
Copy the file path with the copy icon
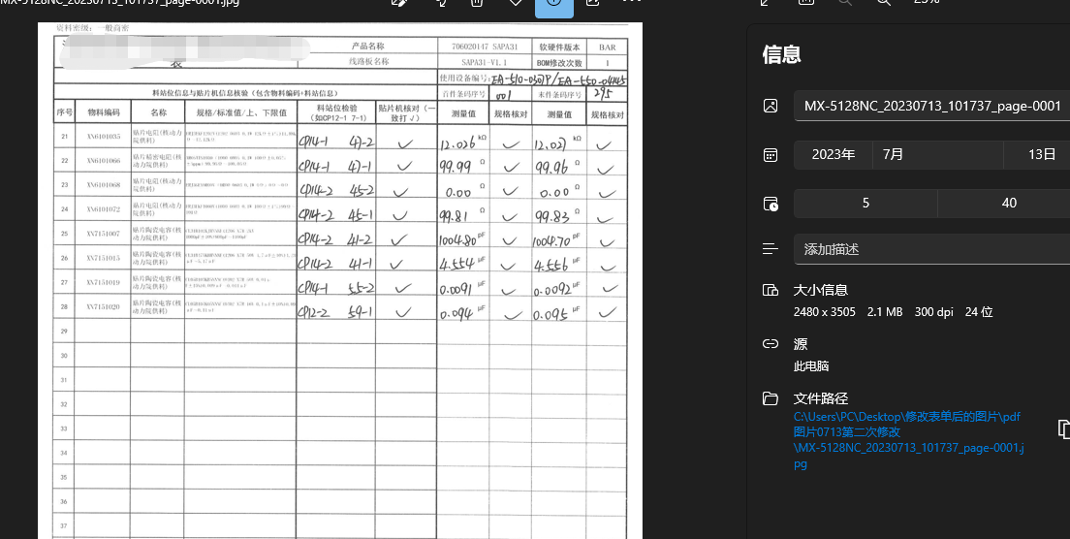point(1063,428)
